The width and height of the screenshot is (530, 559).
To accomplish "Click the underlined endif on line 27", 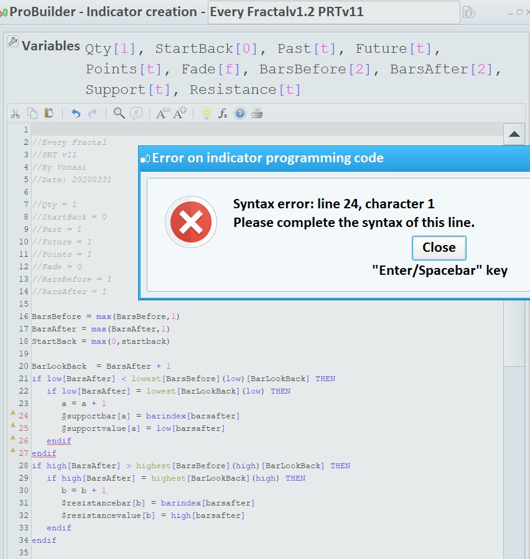I will tap(44, 453).
